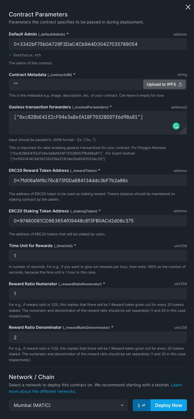Image resolution: width=194 pixels, height=419 pixels.
Task: Open the Mumbai (MATIC) network dropdown
Action: point(68,405)
